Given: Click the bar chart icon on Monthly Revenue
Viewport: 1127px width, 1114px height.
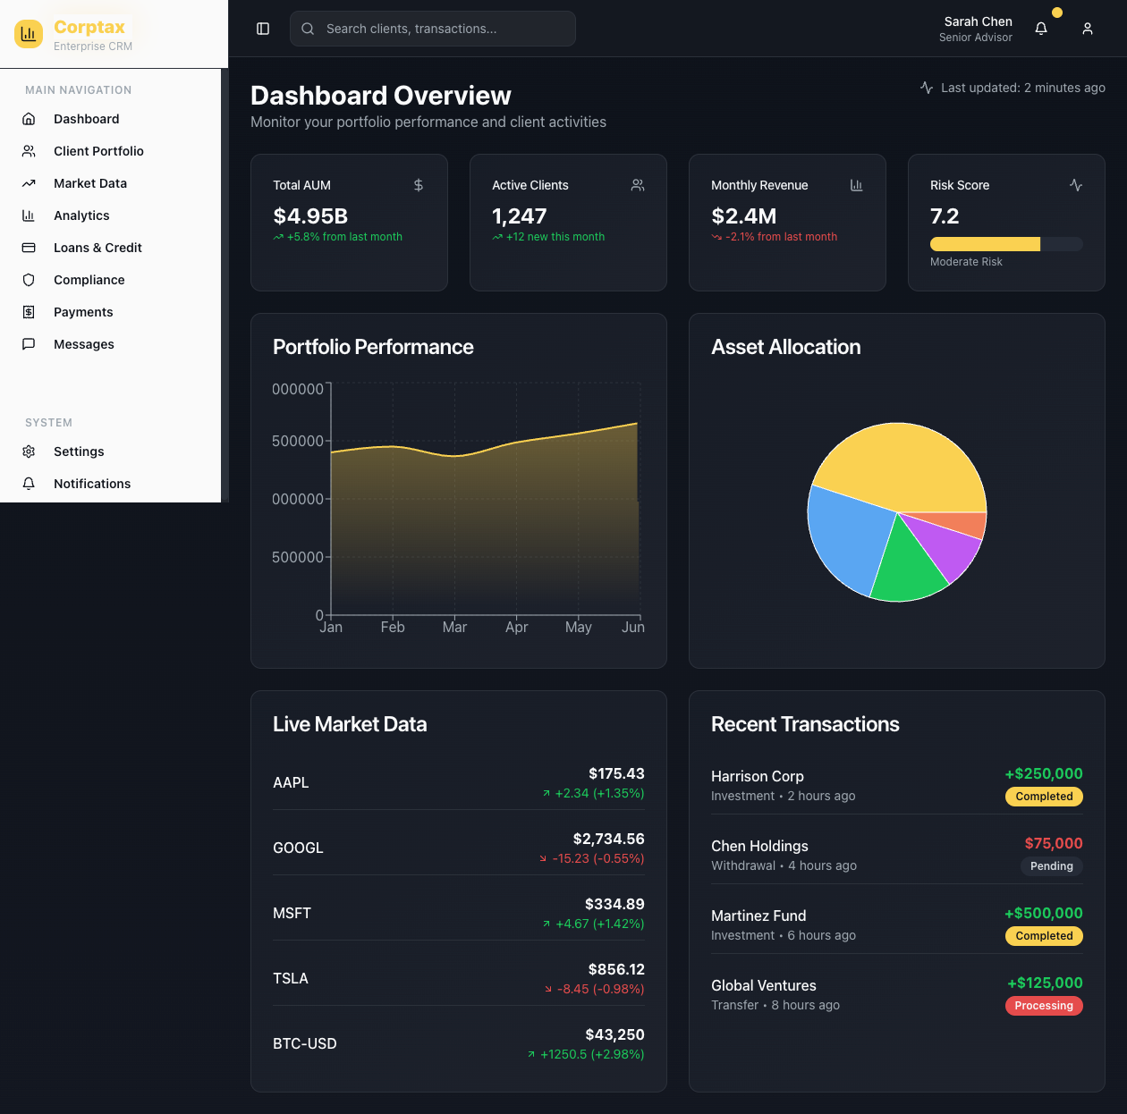Looking at the screenshot, I should (x=856, y=185).
